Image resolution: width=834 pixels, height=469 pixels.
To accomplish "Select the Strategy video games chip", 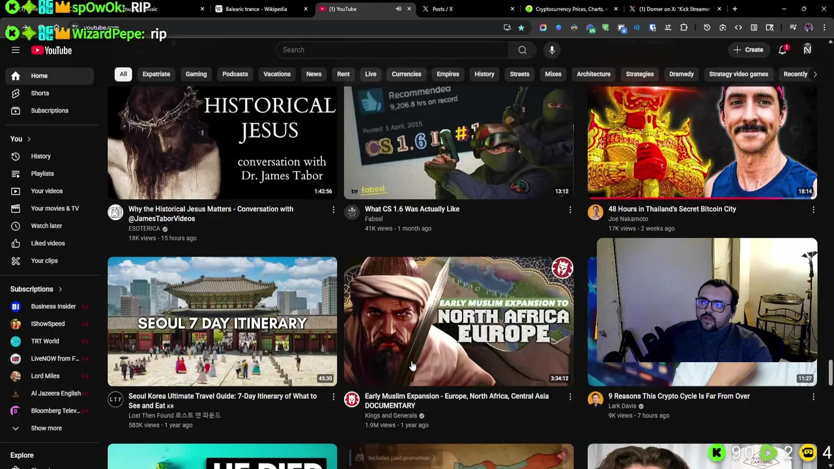I will coord(738,74).
